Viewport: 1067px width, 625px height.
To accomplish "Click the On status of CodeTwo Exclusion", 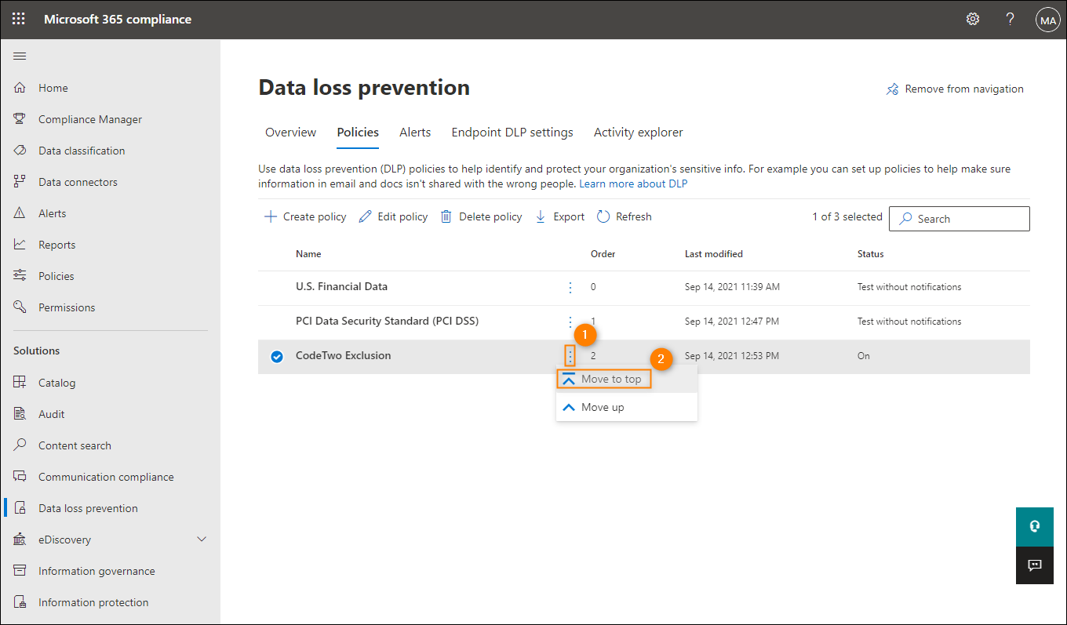I will coord(864,356).
